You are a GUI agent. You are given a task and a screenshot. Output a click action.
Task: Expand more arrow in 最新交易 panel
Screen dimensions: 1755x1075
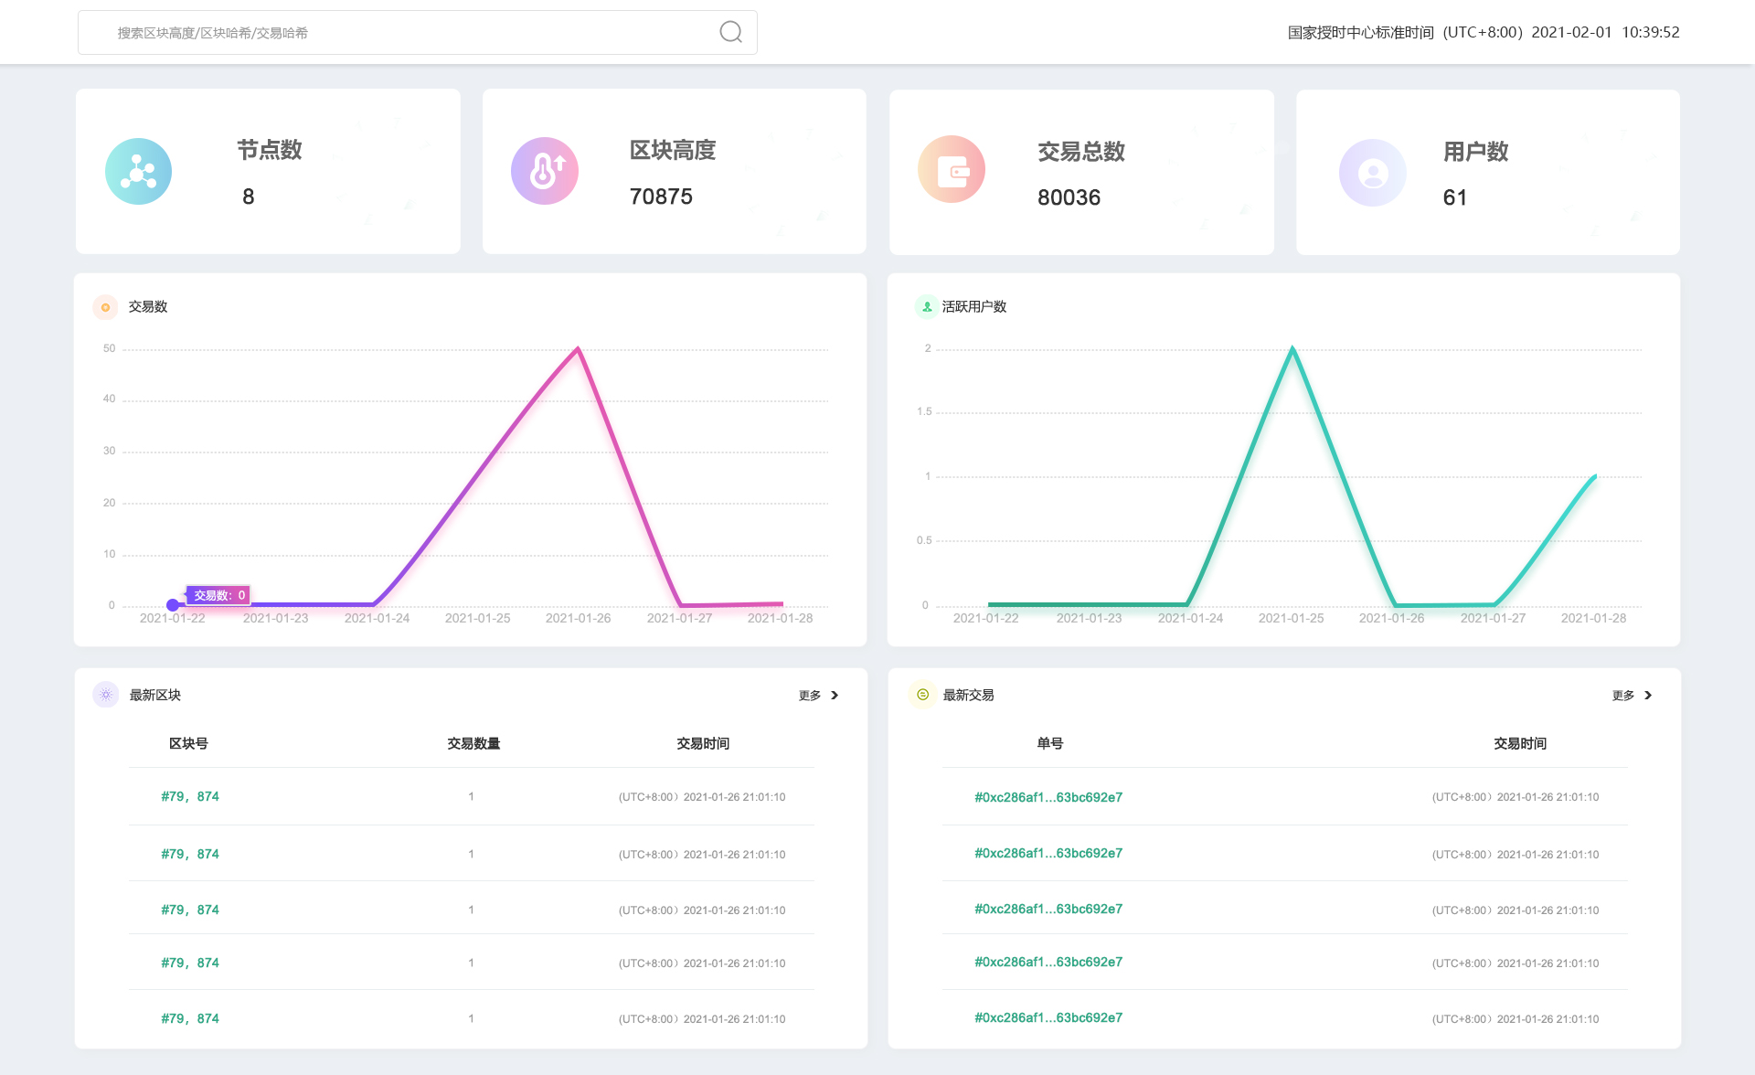(x=1648, y=696)
